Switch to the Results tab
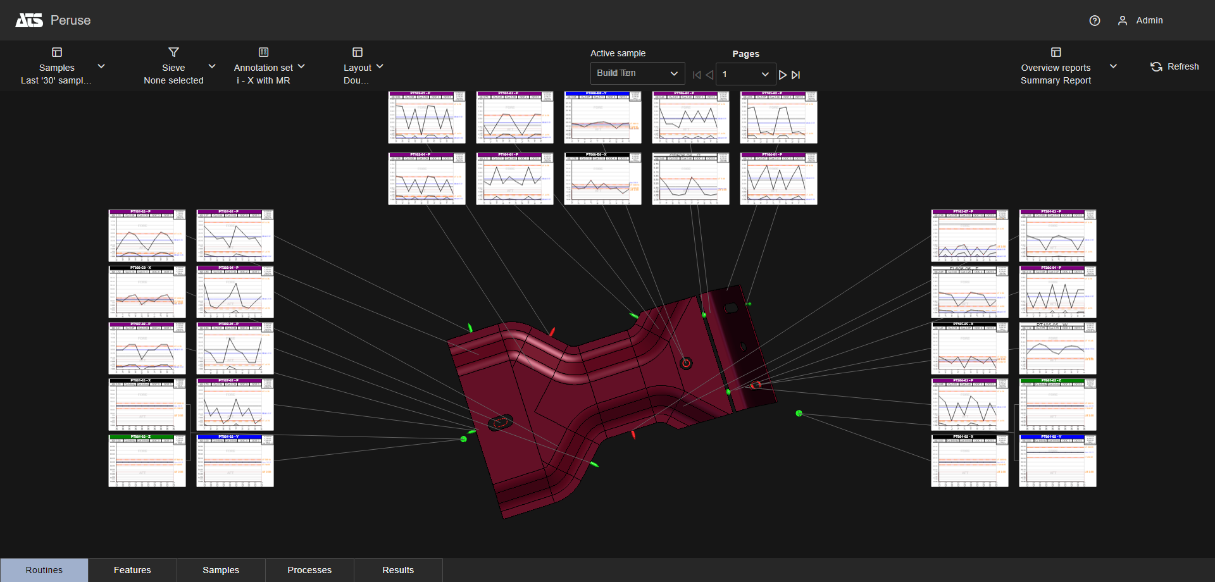Viewport: 1215px width, 582px height. [x=398, y=570]
